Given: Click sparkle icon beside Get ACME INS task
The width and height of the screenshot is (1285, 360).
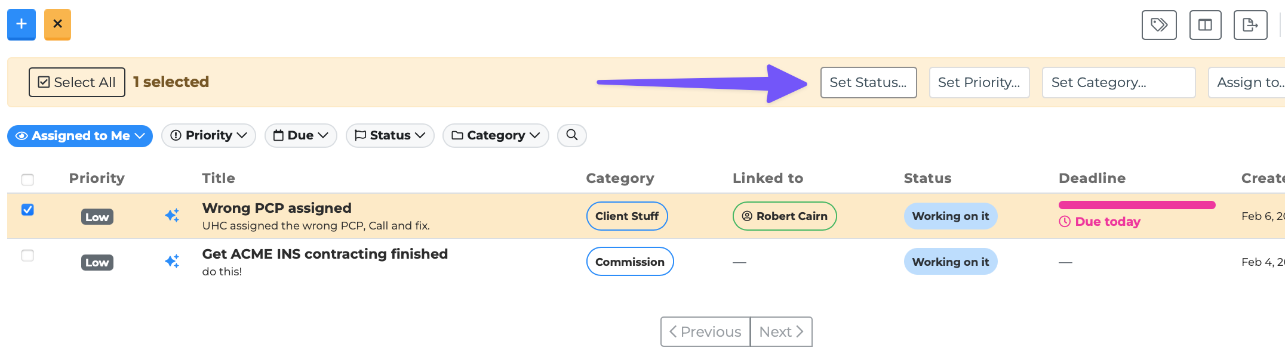Looking at the screenshot, I should pyautogui.click(x=172, y=262).
